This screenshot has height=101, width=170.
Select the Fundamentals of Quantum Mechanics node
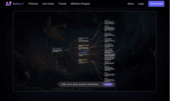[84, 40]
